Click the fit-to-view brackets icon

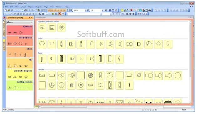point(68,10)
